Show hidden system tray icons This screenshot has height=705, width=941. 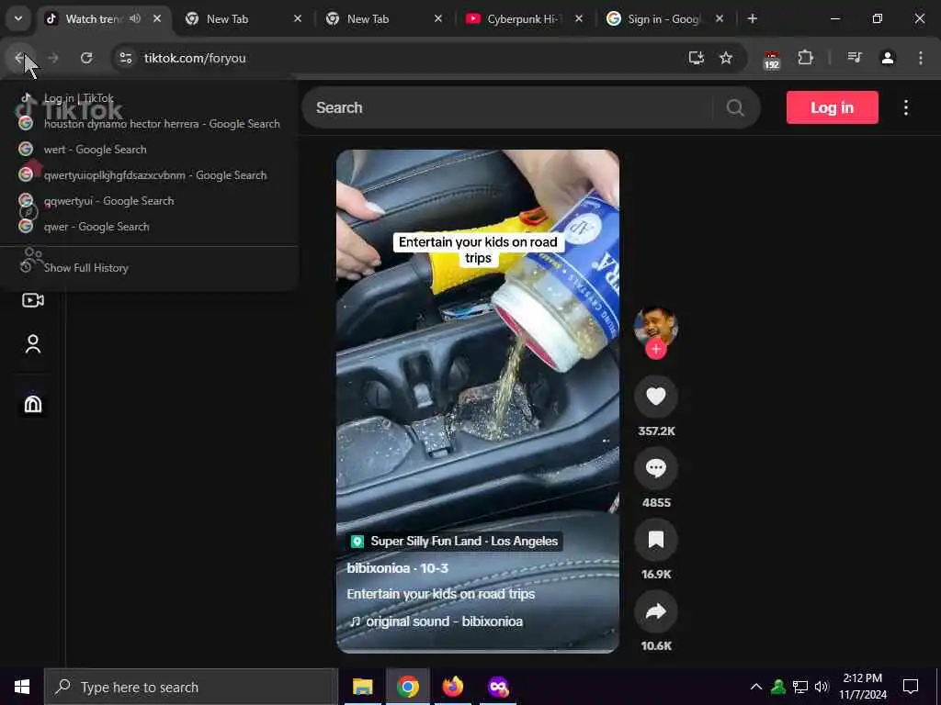click(x=756, y=687)
